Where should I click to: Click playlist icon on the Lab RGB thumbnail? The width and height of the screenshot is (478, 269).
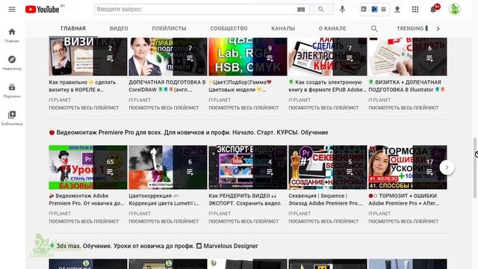tap(270, 58)
